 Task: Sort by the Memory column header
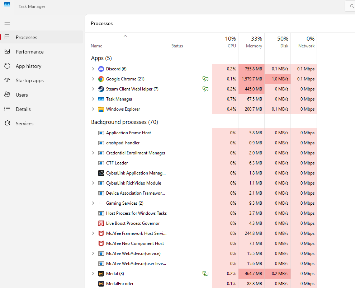tap(251, 41)
